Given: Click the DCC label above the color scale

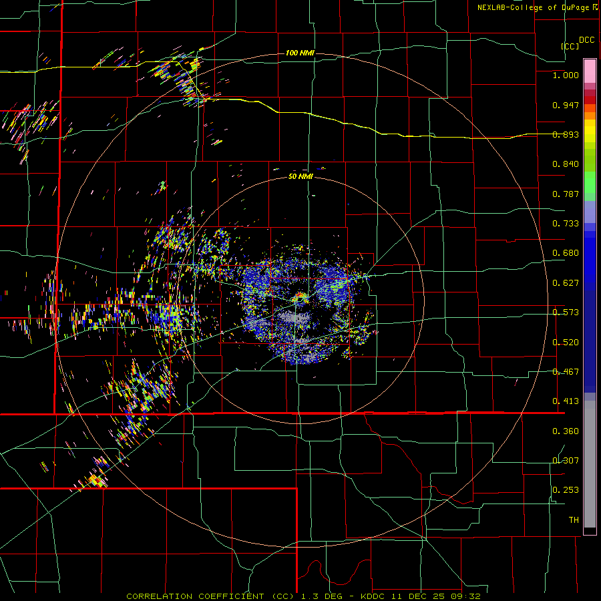Looking at the screenshot, I should tap(586, 40).
